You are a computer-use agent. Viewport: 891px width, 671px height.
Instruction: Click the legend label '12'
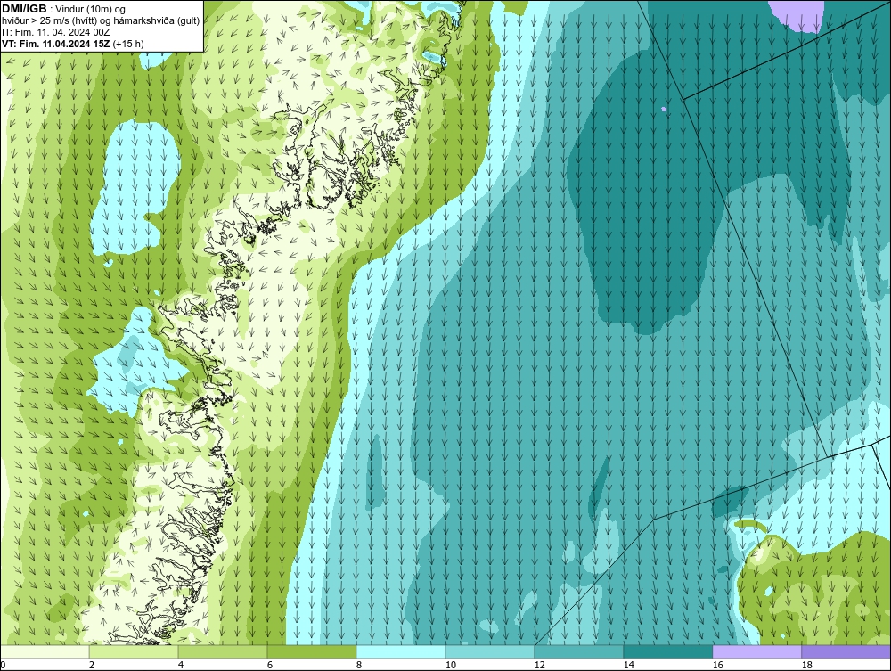click(x=539, y=665)
